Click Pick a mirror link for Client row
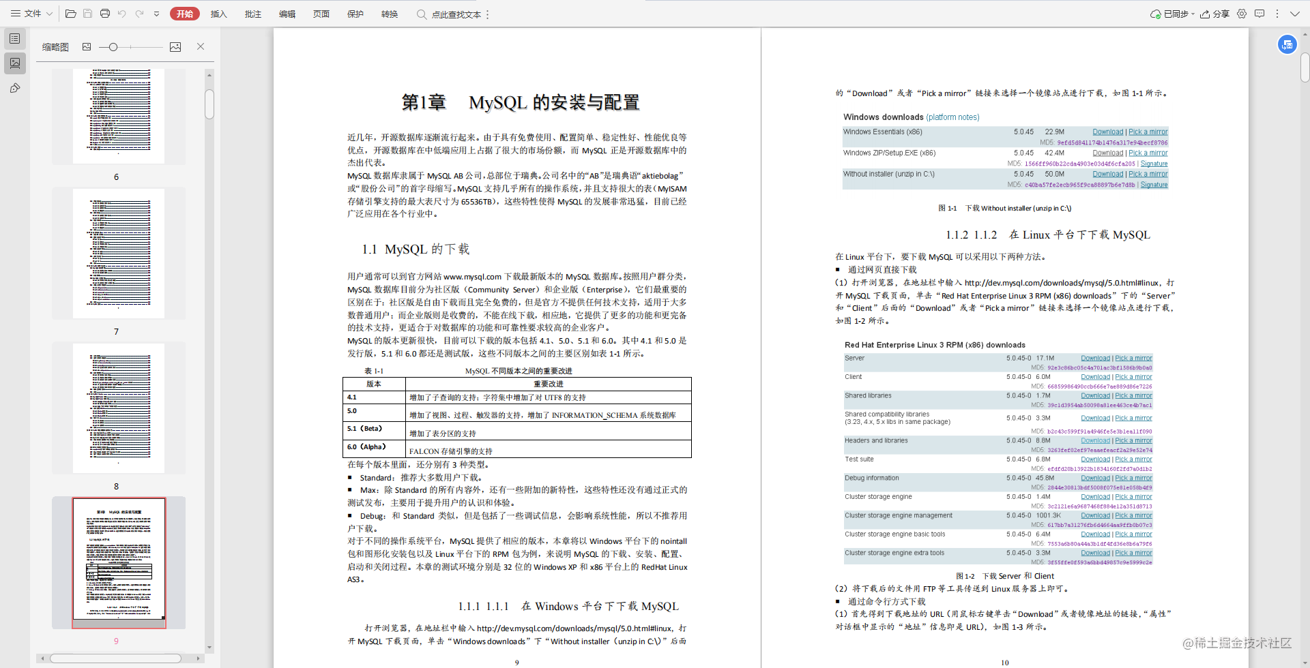The image size is (1310, 668). (1133, 377)
